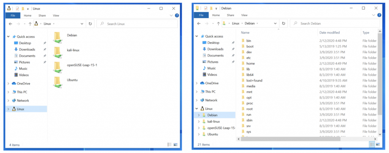The image size is (389, 153).
Task: Click the Search Debian field
Action: (x=335, y=23)
